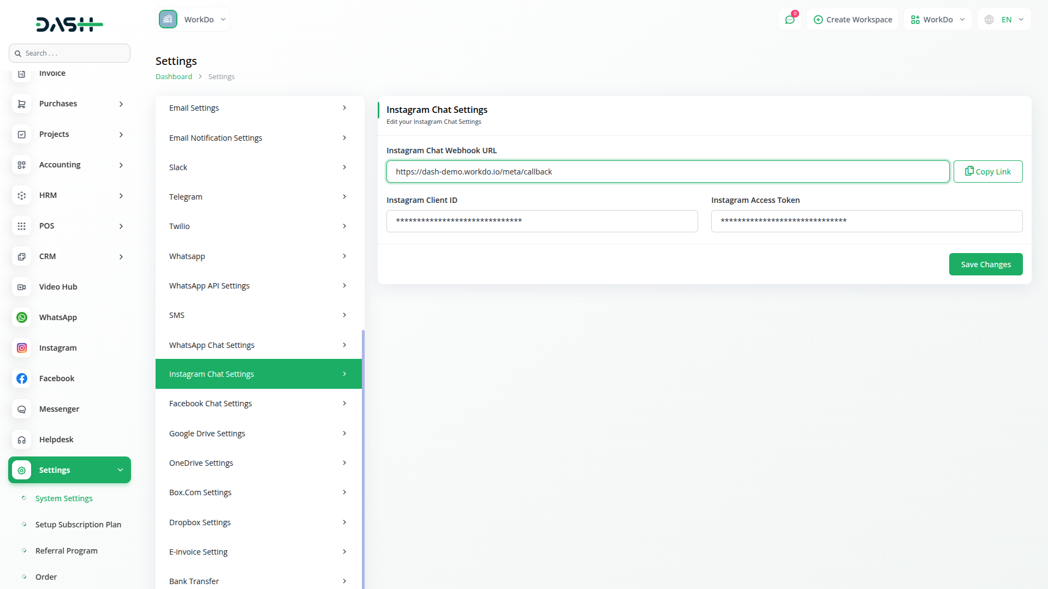
Task: Click the Video Hub camera icon
Action: pos(22,287)
